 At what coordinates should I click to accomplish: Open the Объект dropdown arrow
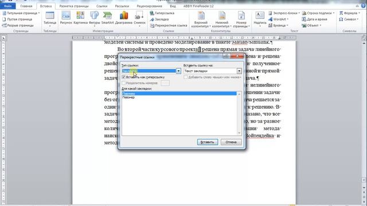(320, 25)
